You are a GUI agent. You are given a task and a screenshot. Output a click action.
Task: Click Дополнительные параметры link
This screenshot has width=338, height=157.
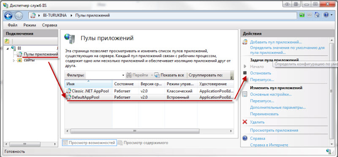click(x=278, y=107)
